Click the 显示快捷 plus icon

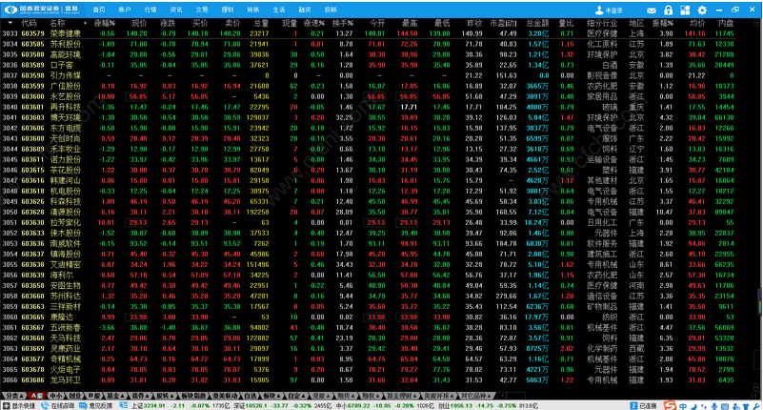coord(7,405)
